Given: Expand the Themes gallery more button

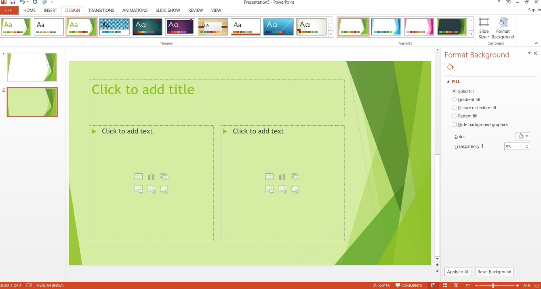Looking at the screenshot, I should [330, 34].
